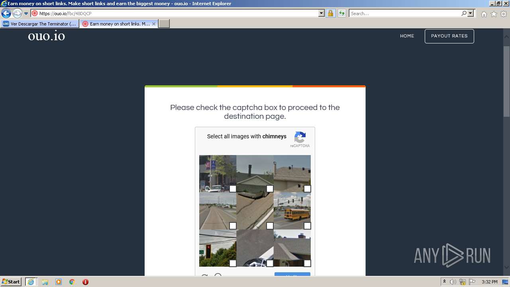Check the rooftop chimney pipe tile
This screenshot has width=510, height=287.
click(255, 173)
